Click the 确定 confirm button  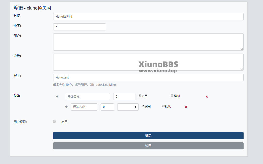(x=148, y=136)
